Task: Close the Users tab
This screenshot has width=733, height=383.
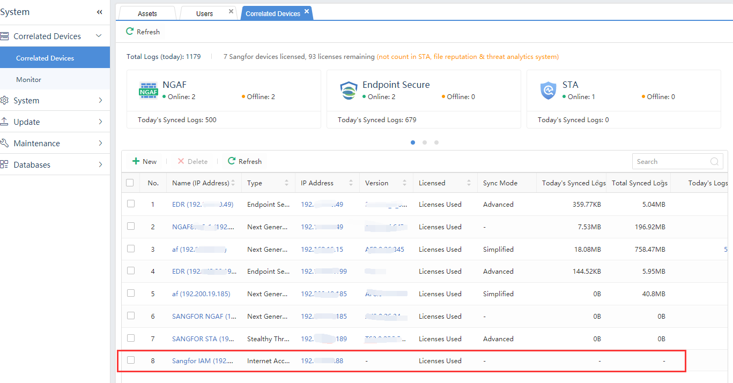Action: [x=231, y=11]
